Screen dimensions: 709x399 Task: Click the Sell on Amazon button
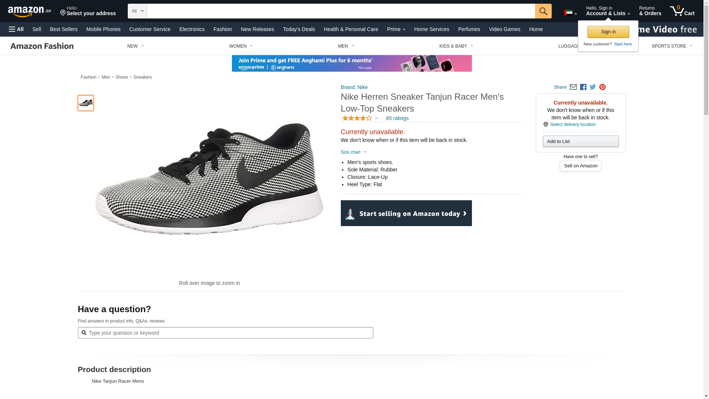click(580, 166)
